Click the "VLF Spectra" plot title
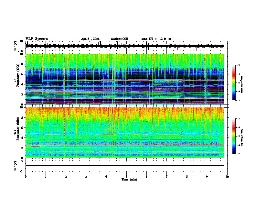Image resolution: width=256 pixels, height=198 pixels. point(37,39)
